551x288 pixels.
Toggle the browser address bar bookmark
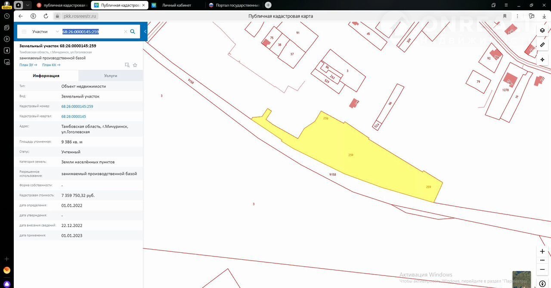(532, 16)
